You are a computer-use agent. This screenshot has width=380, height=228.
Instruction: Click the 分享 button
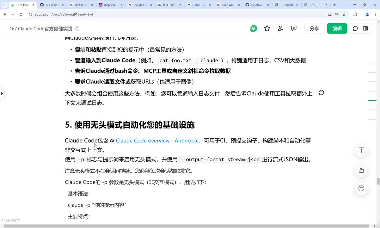tap(314, 28)
